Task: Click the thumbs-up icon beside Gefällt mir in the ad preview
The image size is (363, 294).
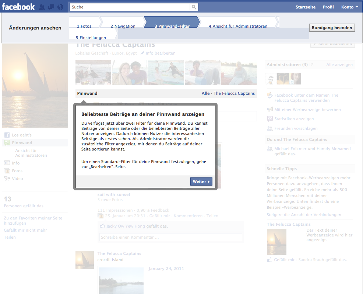Action: (x=269, y=260)
